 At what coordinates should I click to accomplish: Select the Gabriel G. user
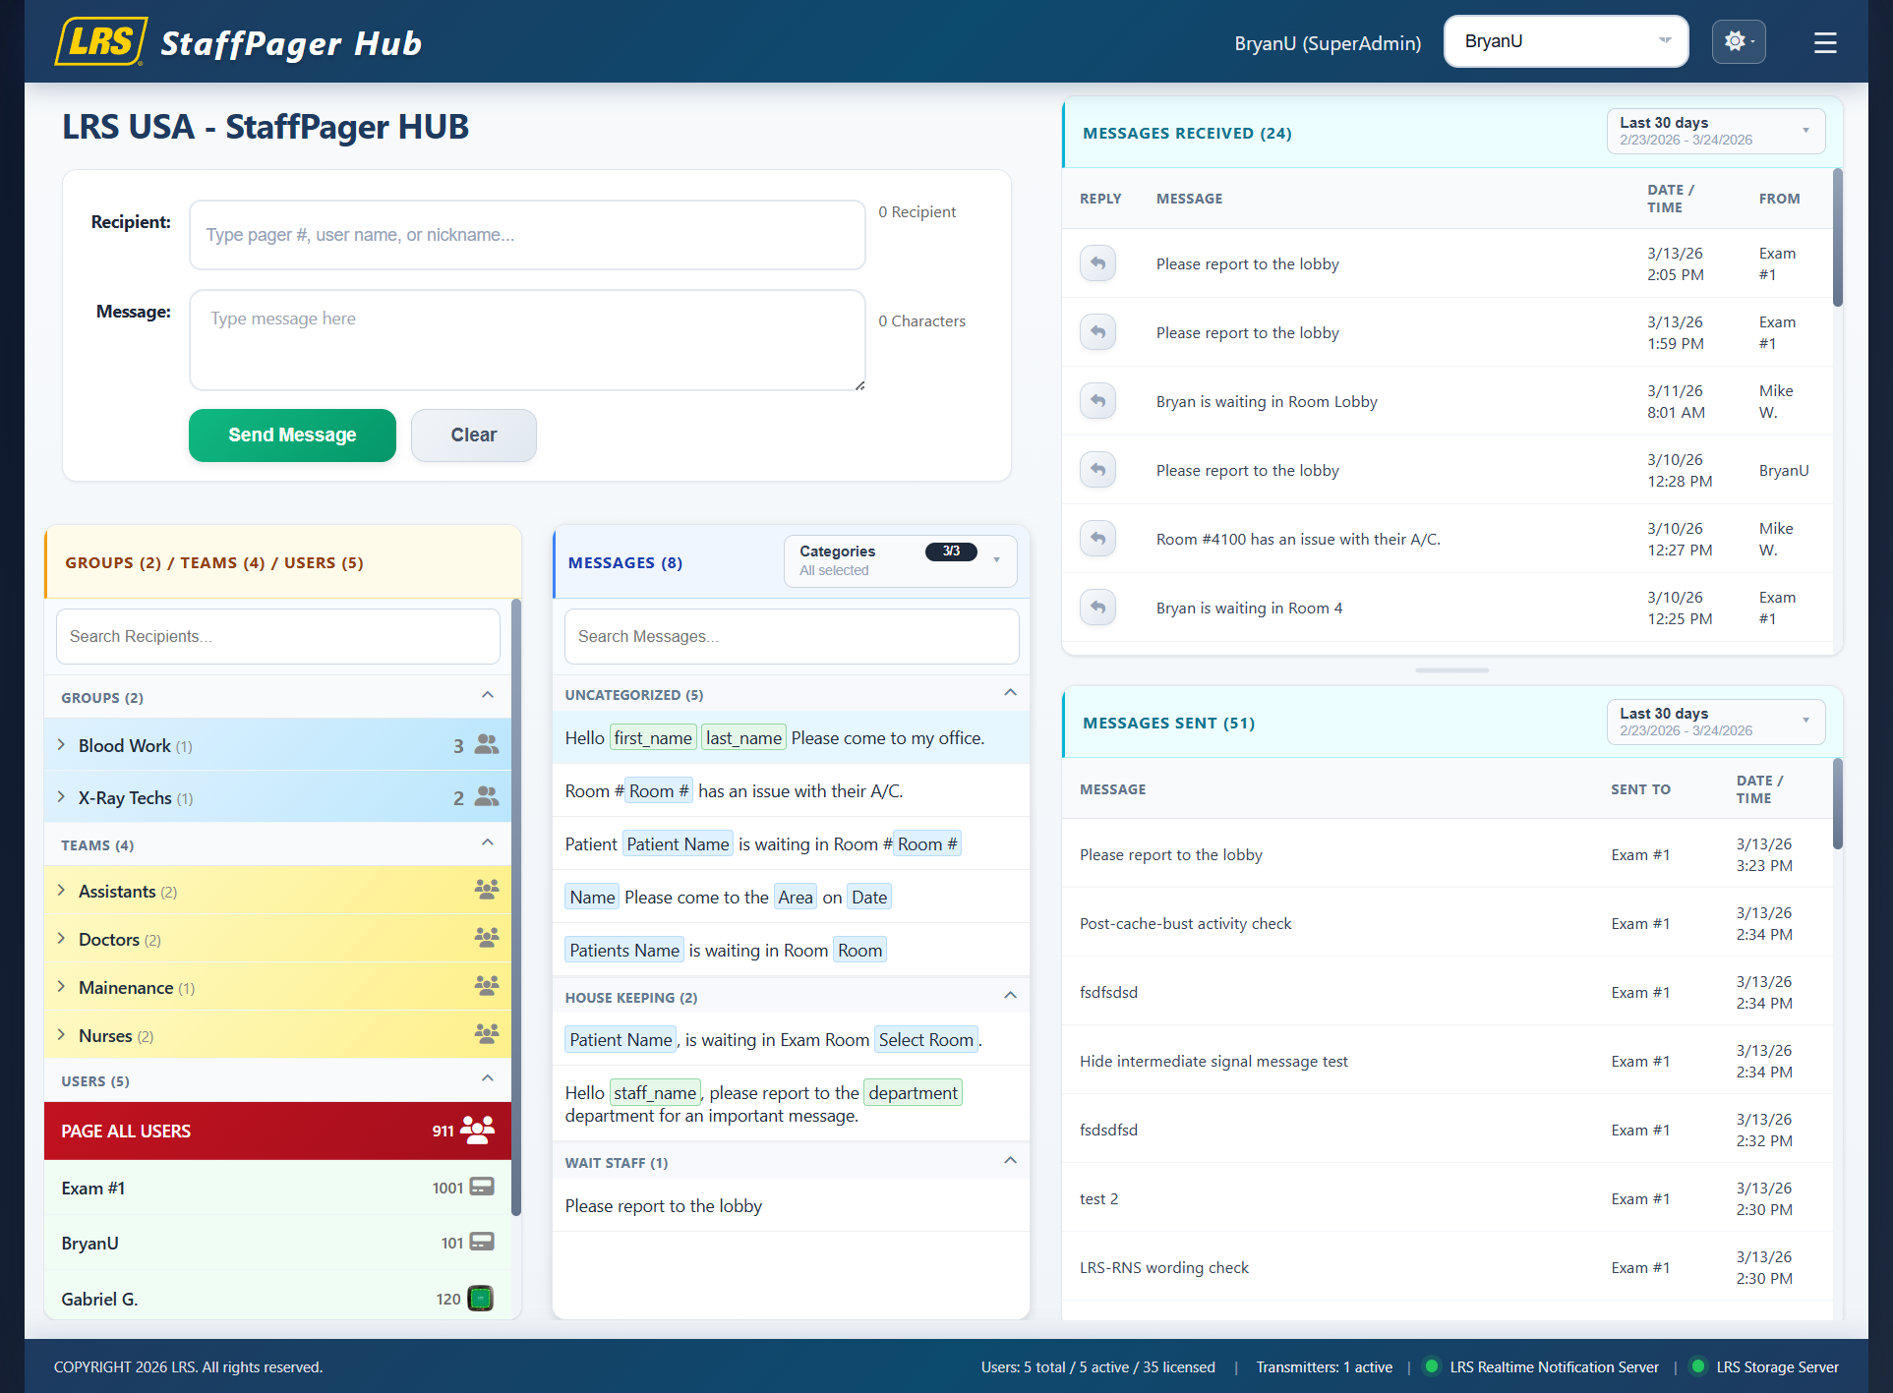pos(277,1298)
